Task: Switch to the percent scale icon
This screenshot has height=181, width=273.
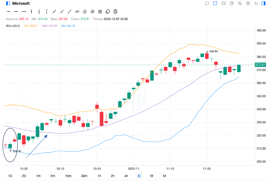Action: 240,4
